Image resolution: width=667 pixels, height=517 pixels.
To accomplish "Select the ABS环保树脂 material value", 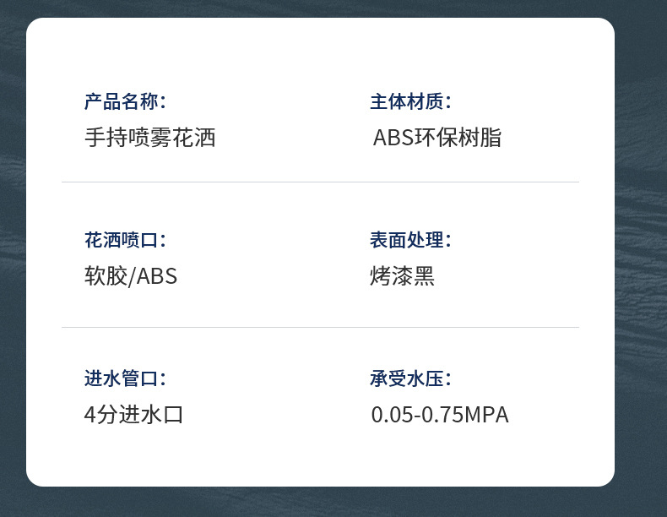I will tap(437, 138).
